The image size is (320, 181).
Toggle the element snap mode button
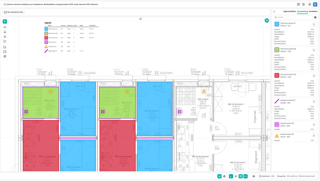point(220,176)
